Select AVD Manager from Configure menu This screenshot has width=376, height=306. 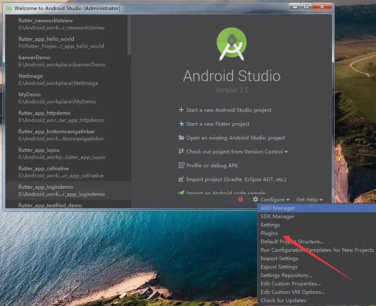[316, 208]
